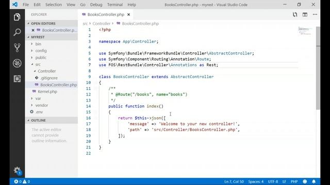
Task: Collapse the Open Editors section
Action: click(52, 24)
